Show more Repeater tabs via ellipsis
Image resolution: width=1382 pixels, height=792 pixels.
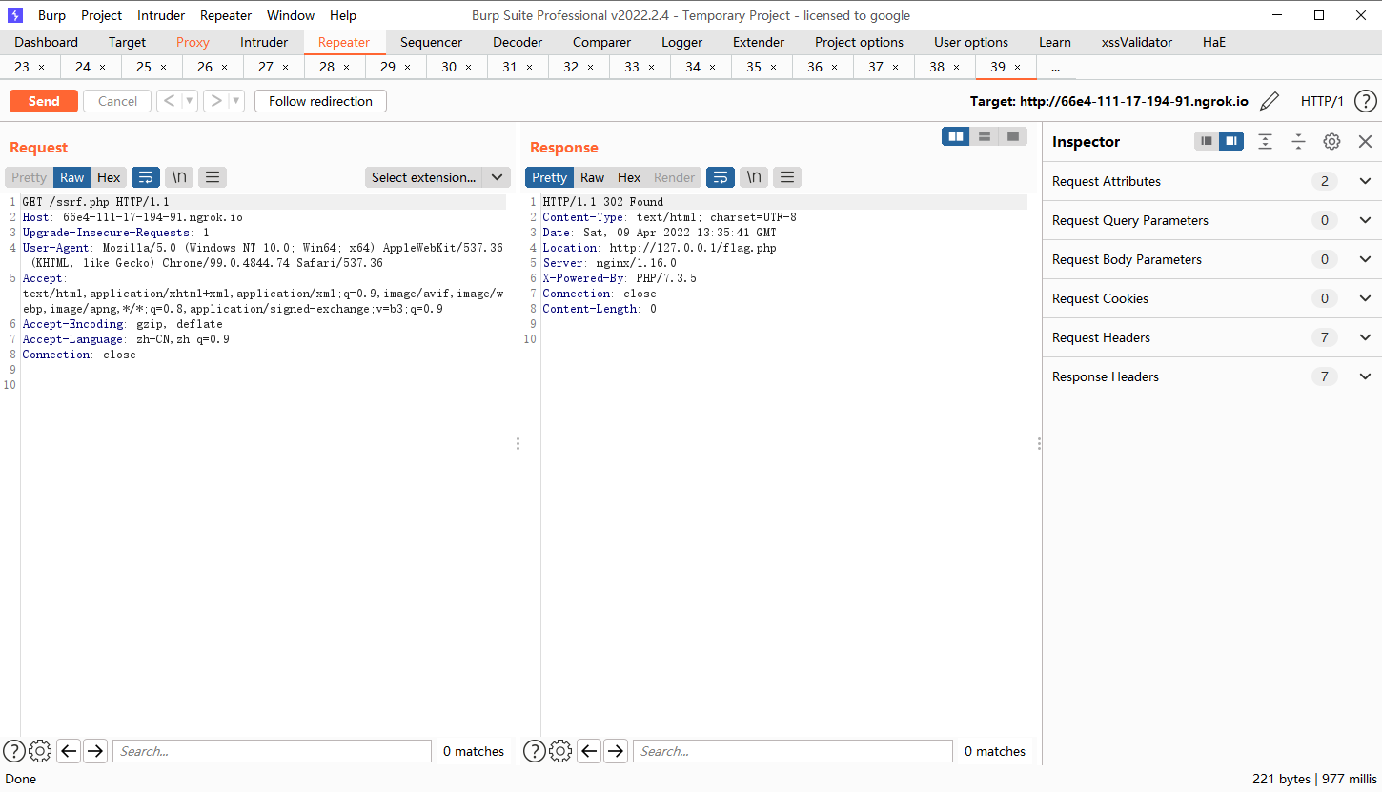click(x=1055, y=68)
